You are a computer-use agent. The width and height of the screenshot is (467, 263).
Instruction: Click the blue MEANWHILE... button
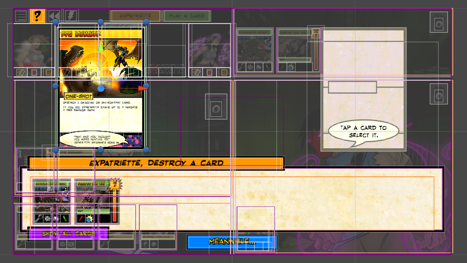coord(232,242)
